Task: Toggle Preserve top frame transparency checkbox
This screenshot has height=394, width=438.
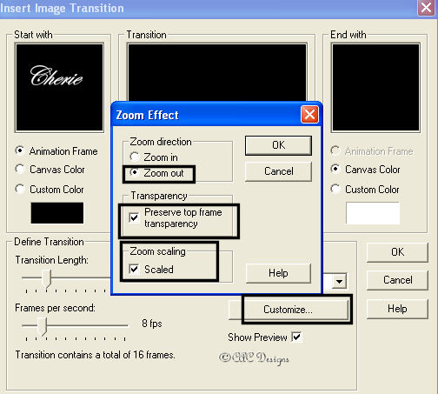Action: pos(134,217)
